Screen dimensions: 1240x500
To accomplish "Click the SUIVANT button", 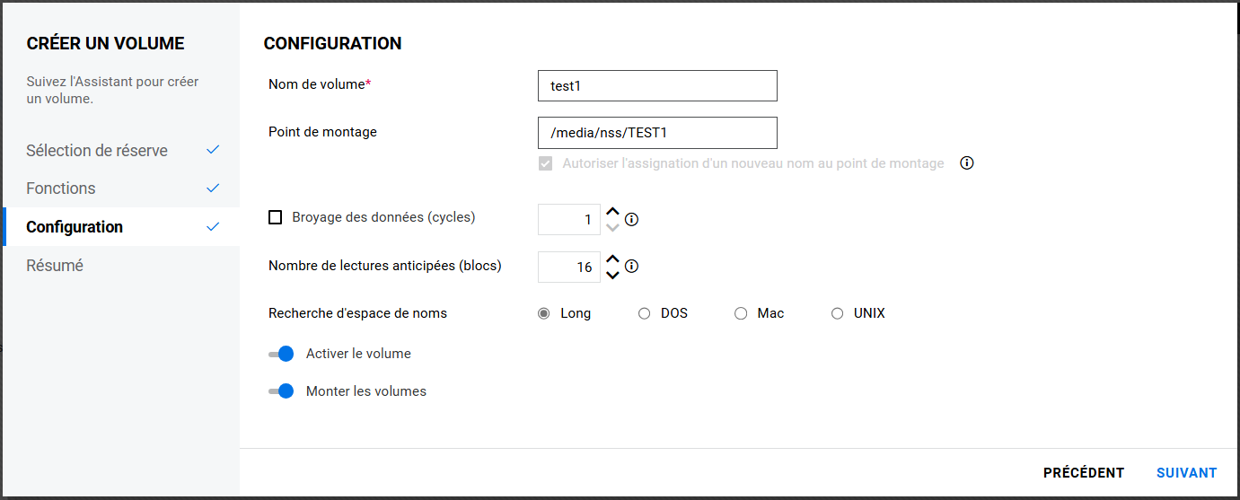I will 1186,473.
